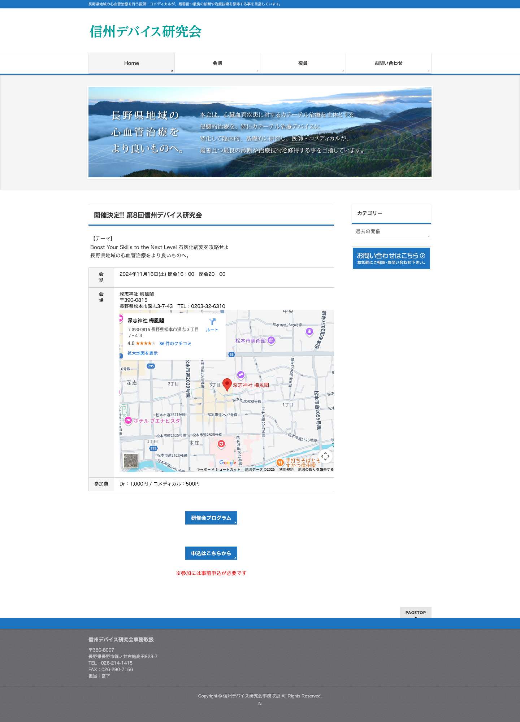This screenshot has width=520, height=722.
Task: Click 地図の誤りを報告する on the map
Action: pos(316,470)
